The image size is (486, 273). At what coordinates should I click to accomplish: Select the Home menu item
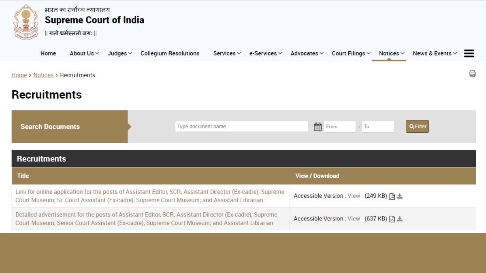tap(48, 53)
